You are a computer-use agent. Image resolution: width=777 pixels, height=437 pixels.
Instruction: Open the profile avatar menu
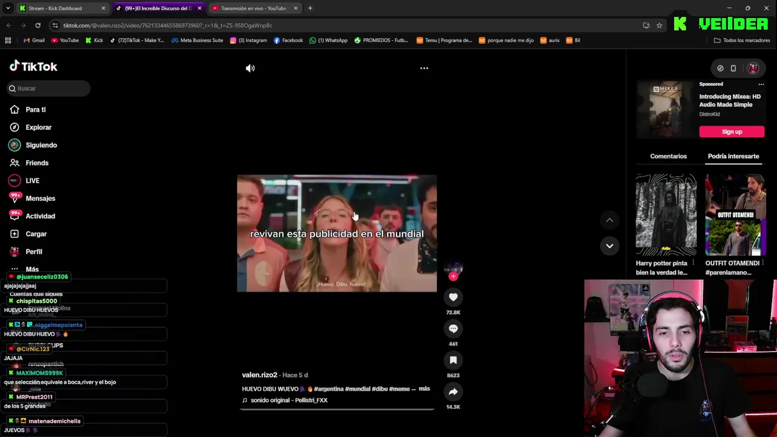coord(753,69)
